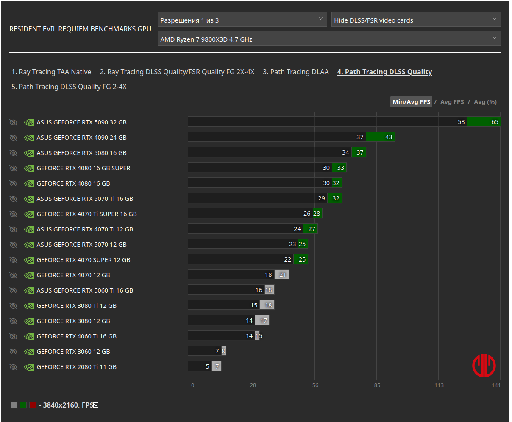Hide ASUS GeForce RTX 5070 12 GB

click(x=13, y=245)
